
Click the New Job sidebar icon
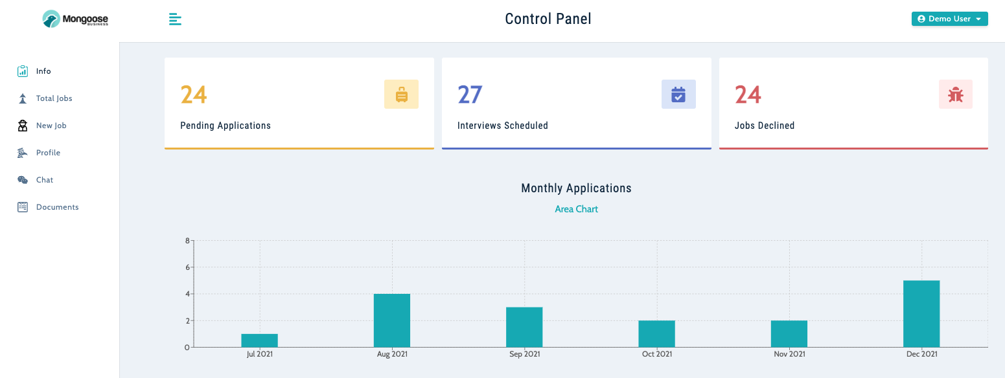tap(23, 126)
